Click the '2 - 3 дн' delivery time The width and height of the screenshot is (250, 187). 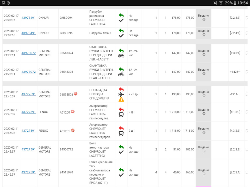coord(133,94)
